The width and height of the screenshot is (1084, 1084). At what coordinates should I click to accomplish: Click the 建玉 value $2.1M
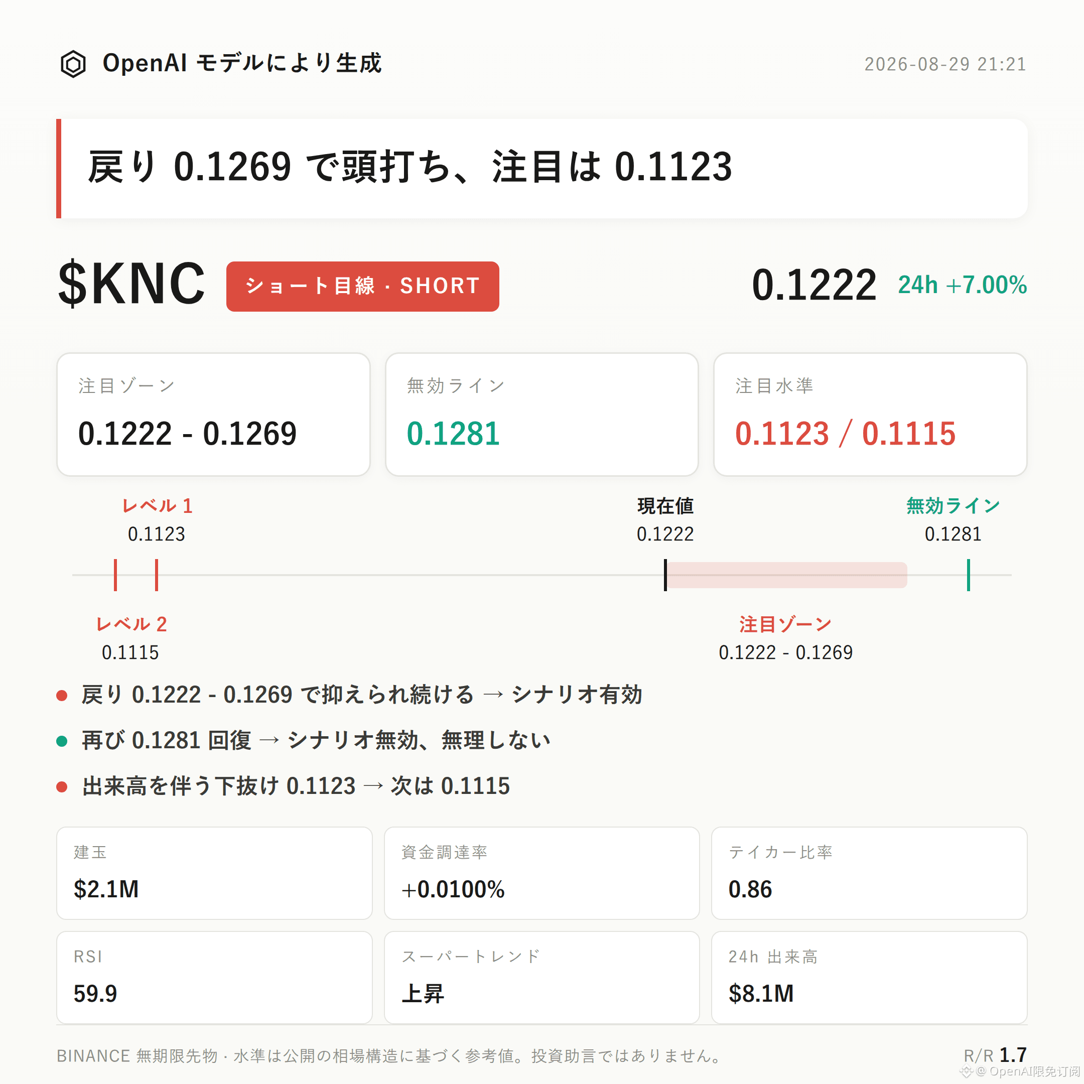[x=106, y=889]
